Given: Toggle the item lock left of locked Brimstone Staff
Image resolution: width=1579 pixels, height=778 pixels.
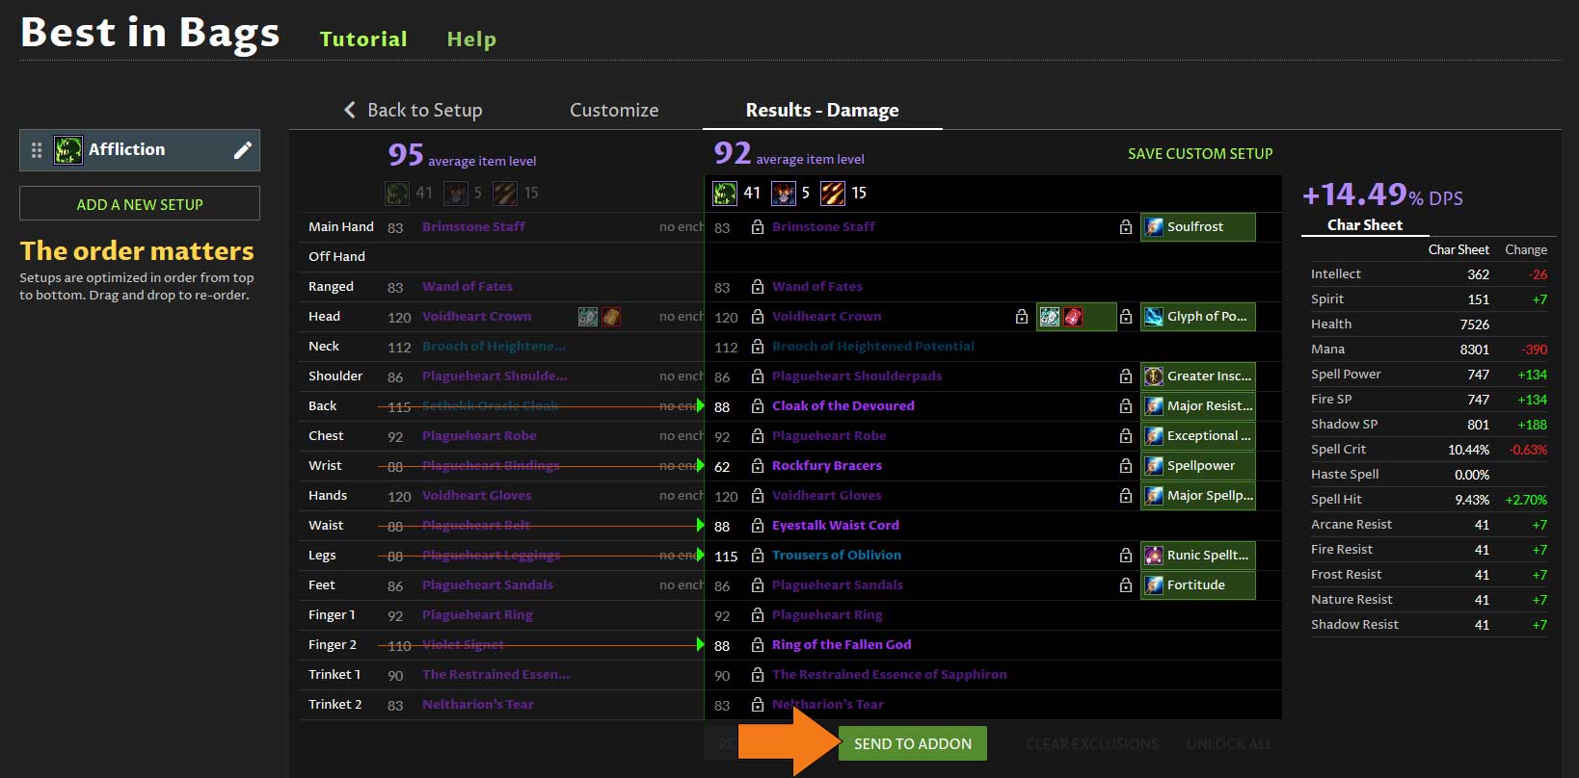Looking at the screenshot, I should tap(758, 227).
